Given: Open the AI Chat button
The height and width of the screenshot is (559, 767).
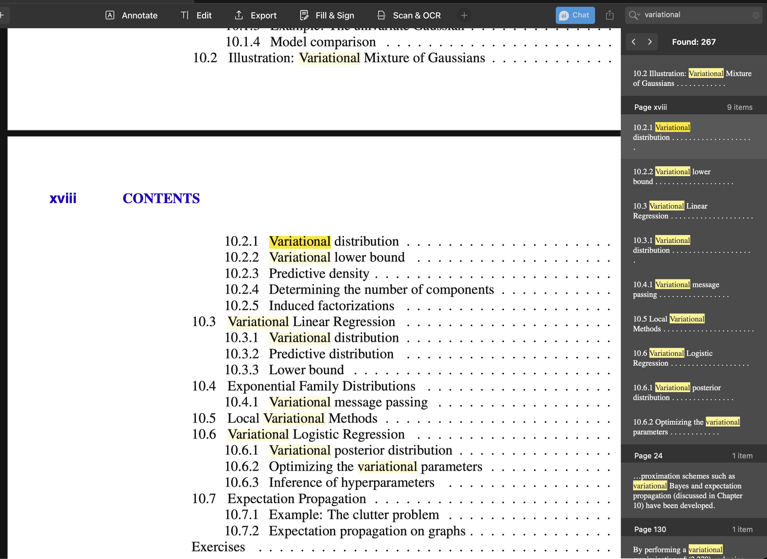Looking at the screenshot, I should tap(575, 15).
